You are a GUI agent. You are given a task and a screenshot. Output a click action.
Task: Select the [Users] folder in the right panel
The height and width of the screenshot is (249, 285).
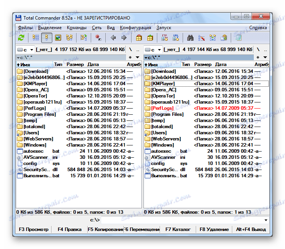tap(207, 133)
